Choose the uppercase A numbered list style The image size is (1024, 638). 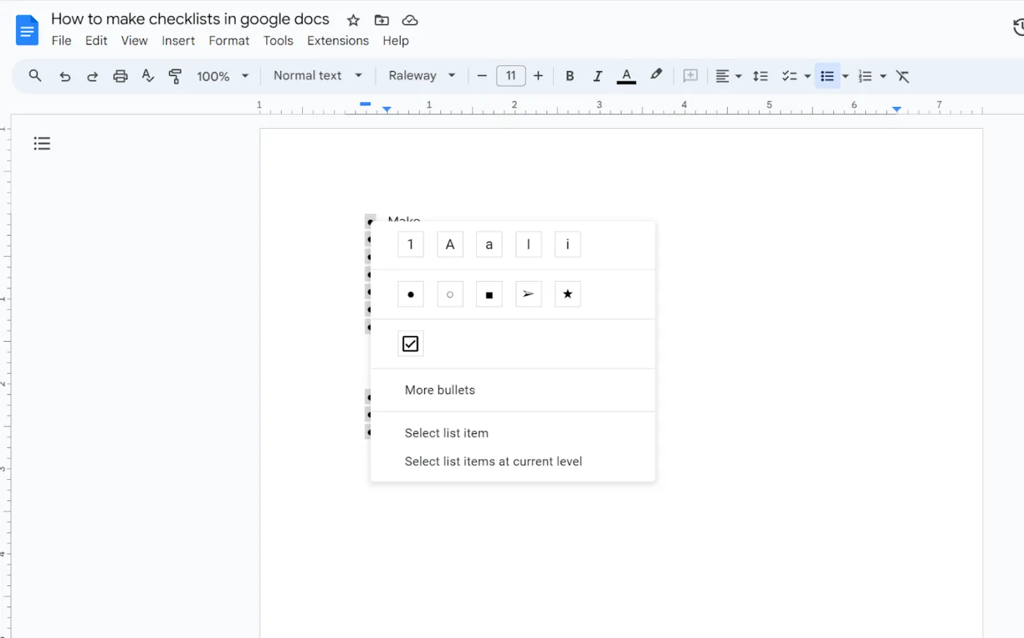pos(450,244)
